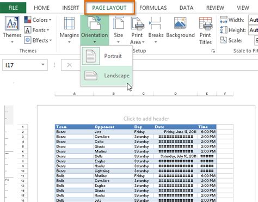Screen dimensions: 258x202
Task: Switch to the DATA tab
Action: [186, 8]
